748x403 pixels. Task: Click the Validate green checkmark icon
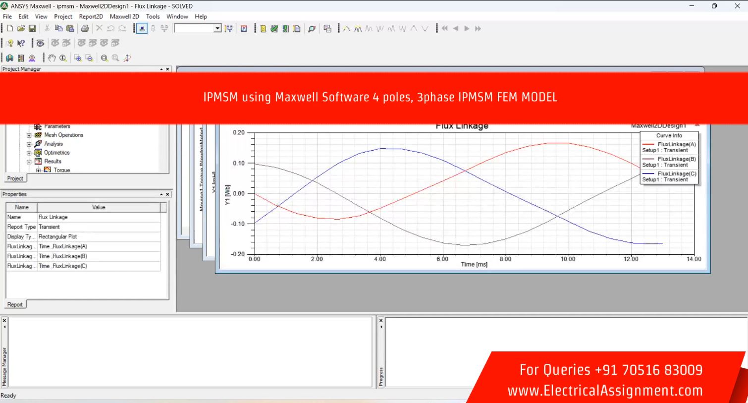tap(274, 29)
